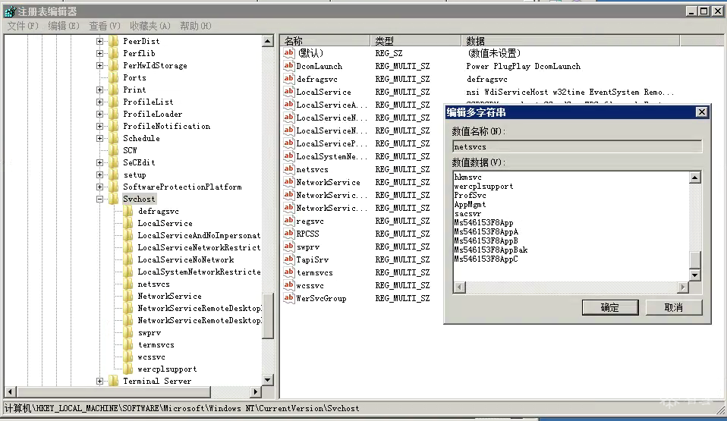The image size is (727, 421).
Task: Click the netsvcs value string icon
Action: 289,169
